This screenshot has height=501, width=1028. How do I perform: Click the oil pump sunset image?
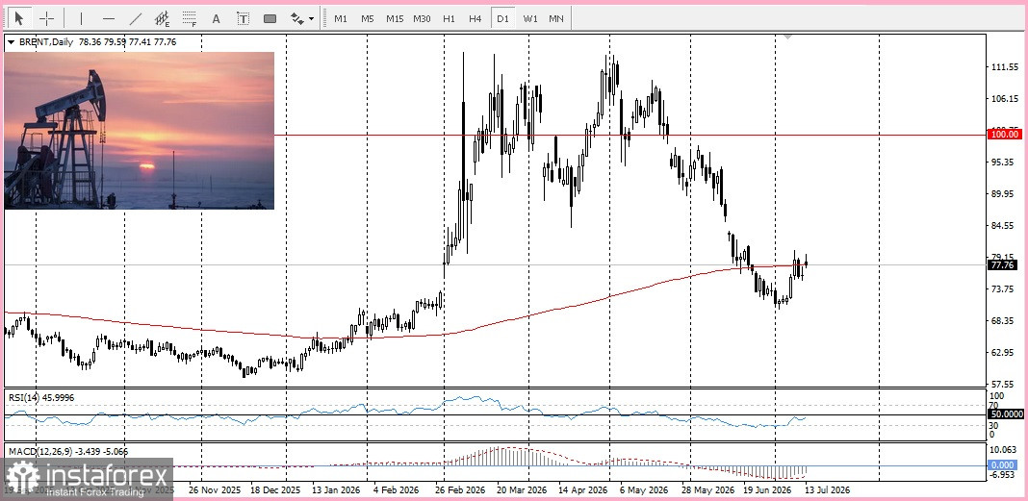click(139, 131)
